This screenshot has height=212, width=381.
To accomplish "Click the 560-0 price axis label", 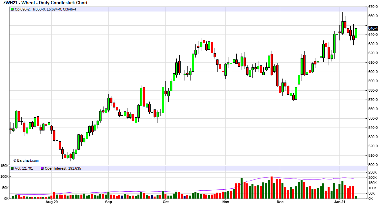I will 373,109.
